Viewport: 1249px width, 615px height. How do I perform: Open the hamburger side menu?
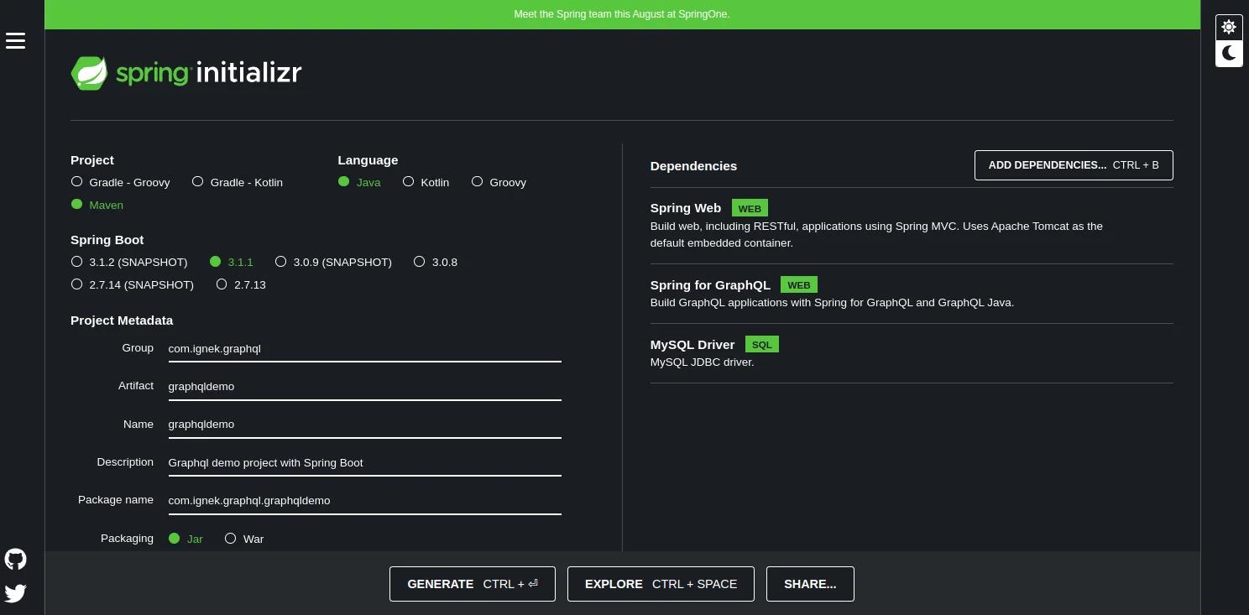[16, 40]
